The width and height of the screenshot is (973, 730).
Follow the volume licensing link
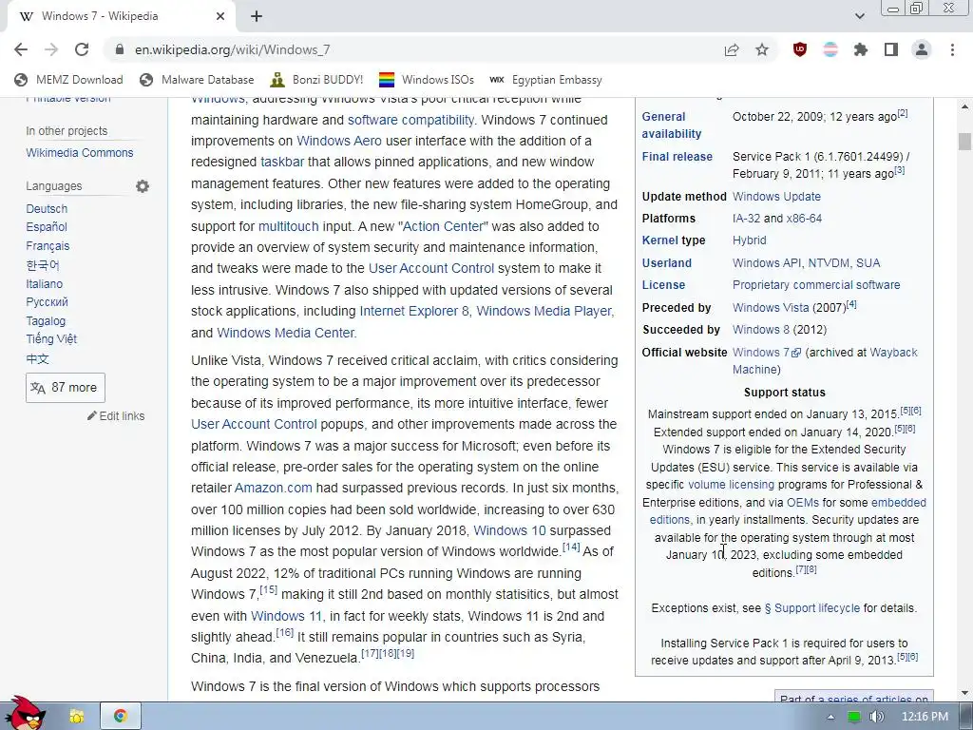click(731, 484)
